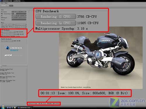Run the Rendering (1 CPU) test
146x109 pixels.
(8, 32)
